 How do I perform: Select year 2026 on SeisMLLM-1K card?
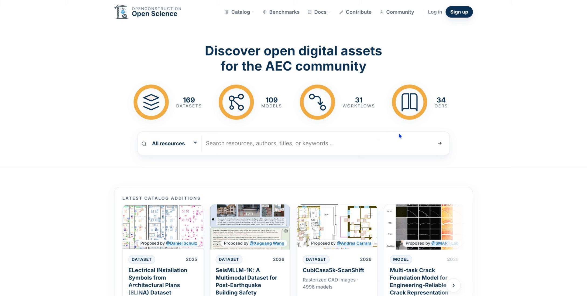coord(279,259)
